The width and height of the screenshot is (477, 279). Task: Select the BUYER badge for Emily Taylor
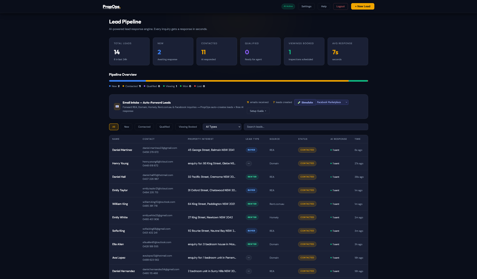pos(251,190)
